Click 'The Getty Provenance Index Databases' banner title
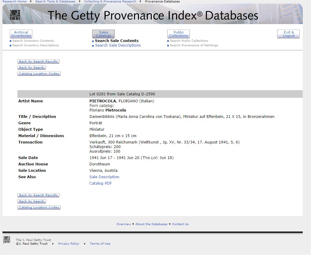This screenshot has width=311, height=255. (x=153, y=15)
